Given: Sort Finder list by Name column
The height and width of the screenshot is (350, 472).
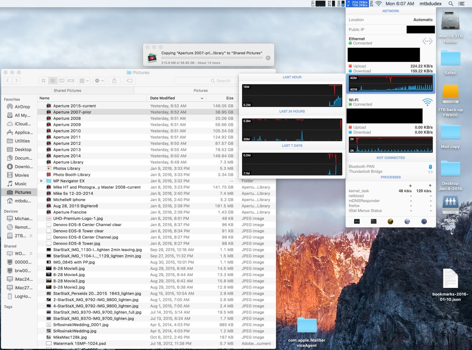Looking at the screenshot, I should tap(92, 98).
